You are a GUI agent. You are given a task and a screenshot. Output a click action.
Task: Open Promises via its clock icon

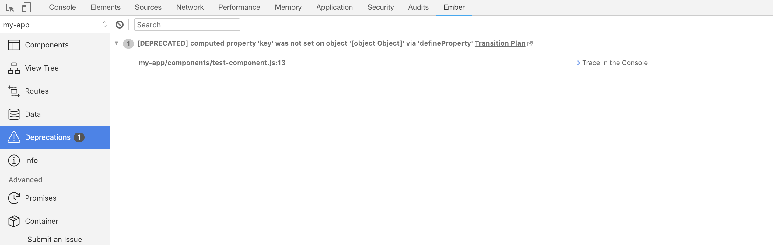pyautogui.click(x=14, y=198)
